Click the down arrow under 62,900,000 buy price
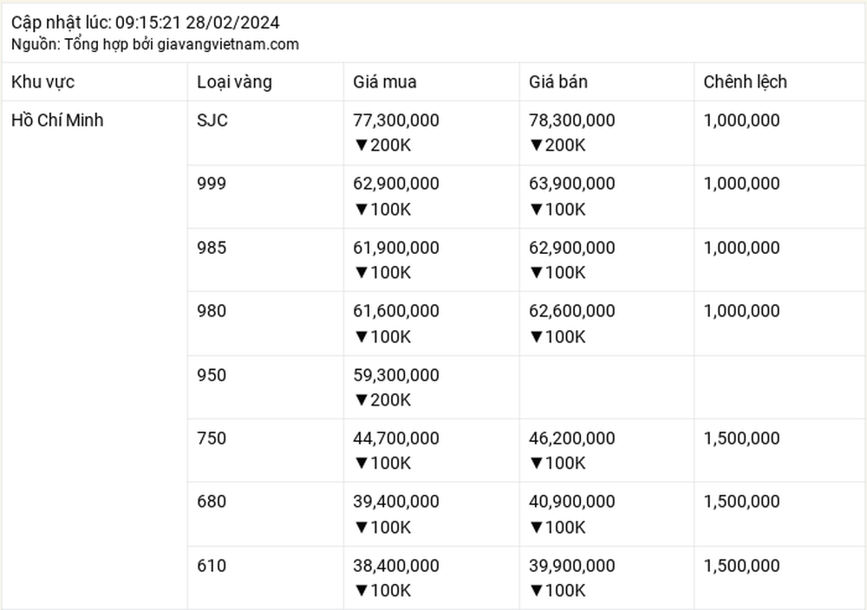 [x=362, y=210]
